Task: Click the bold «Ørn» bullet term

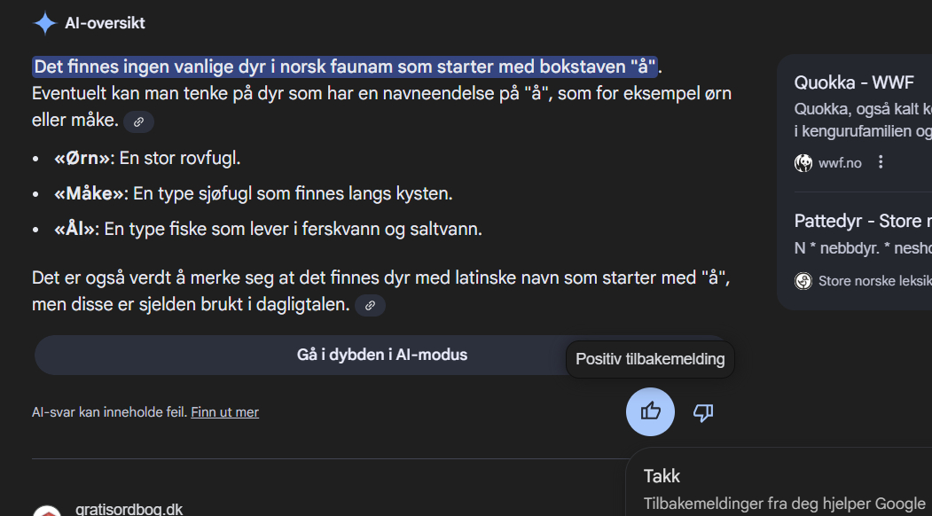Action: click(83, 159)
